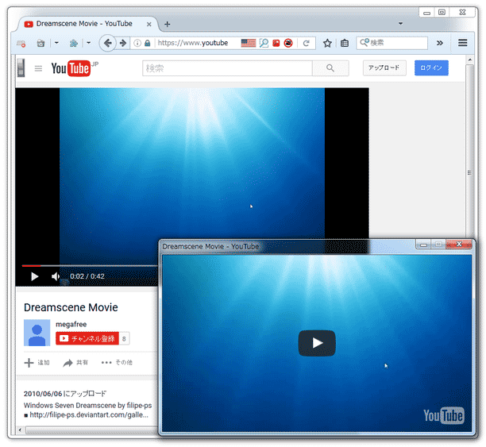Click the megafree channel avatar
This screenshot has height=447, width=486.
click(37, 333)
